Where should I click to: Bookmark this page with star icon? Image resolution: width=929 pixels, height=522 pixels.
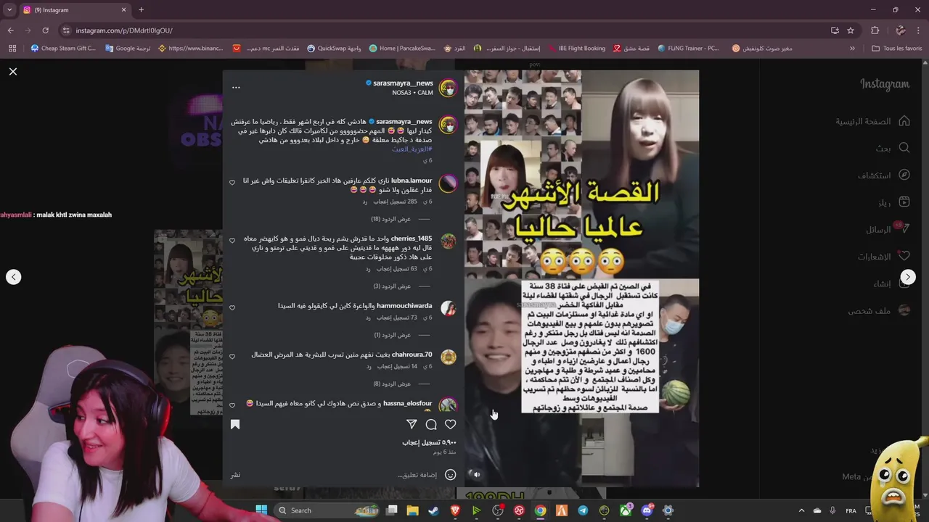click(851, 30)
